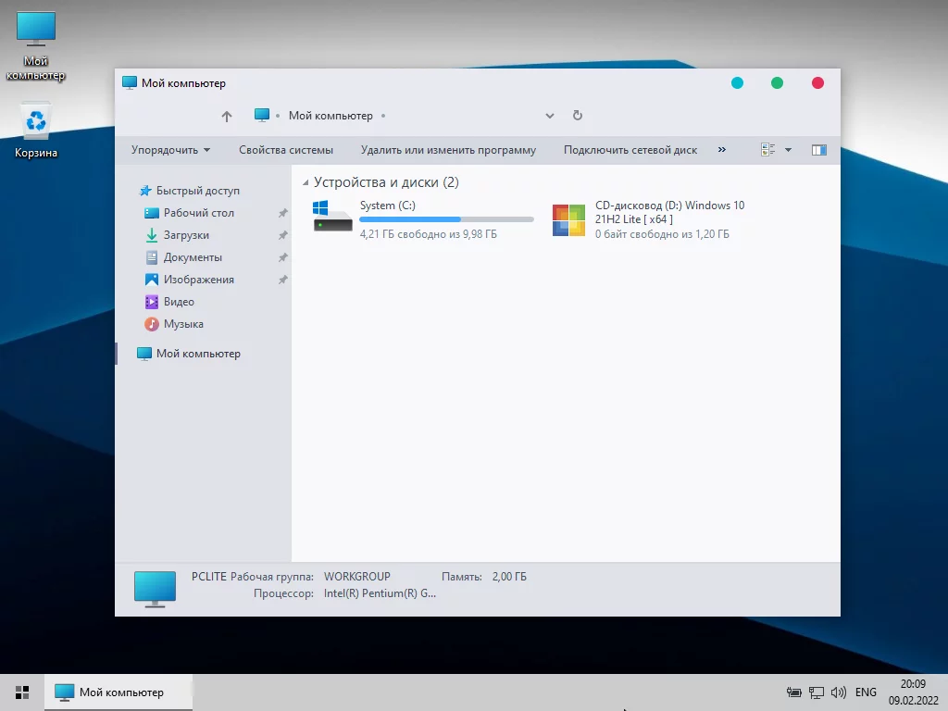This screenshot has height=711, width=948.
Task: Open the Recycle Bin desktop icon
Action: click(x=36, y=124)
